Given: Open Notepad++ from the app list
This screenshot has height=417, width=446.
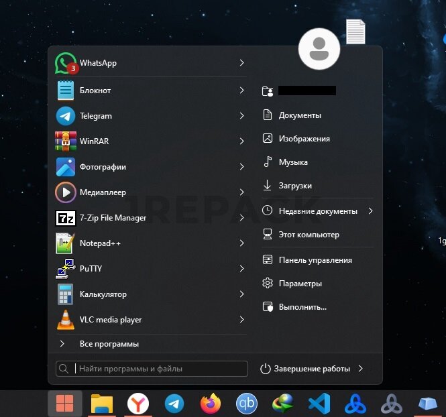Looking at the screenshot, I should coord(100,243).
